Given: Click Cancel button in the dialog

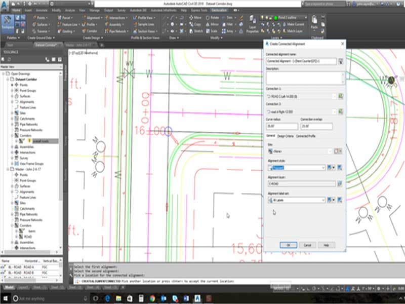Looking at the screenshot, I should pos(307,245).
